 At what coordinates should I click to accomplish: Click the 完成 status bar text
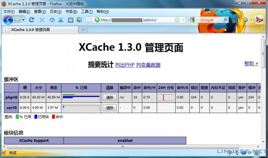(13, 153)
